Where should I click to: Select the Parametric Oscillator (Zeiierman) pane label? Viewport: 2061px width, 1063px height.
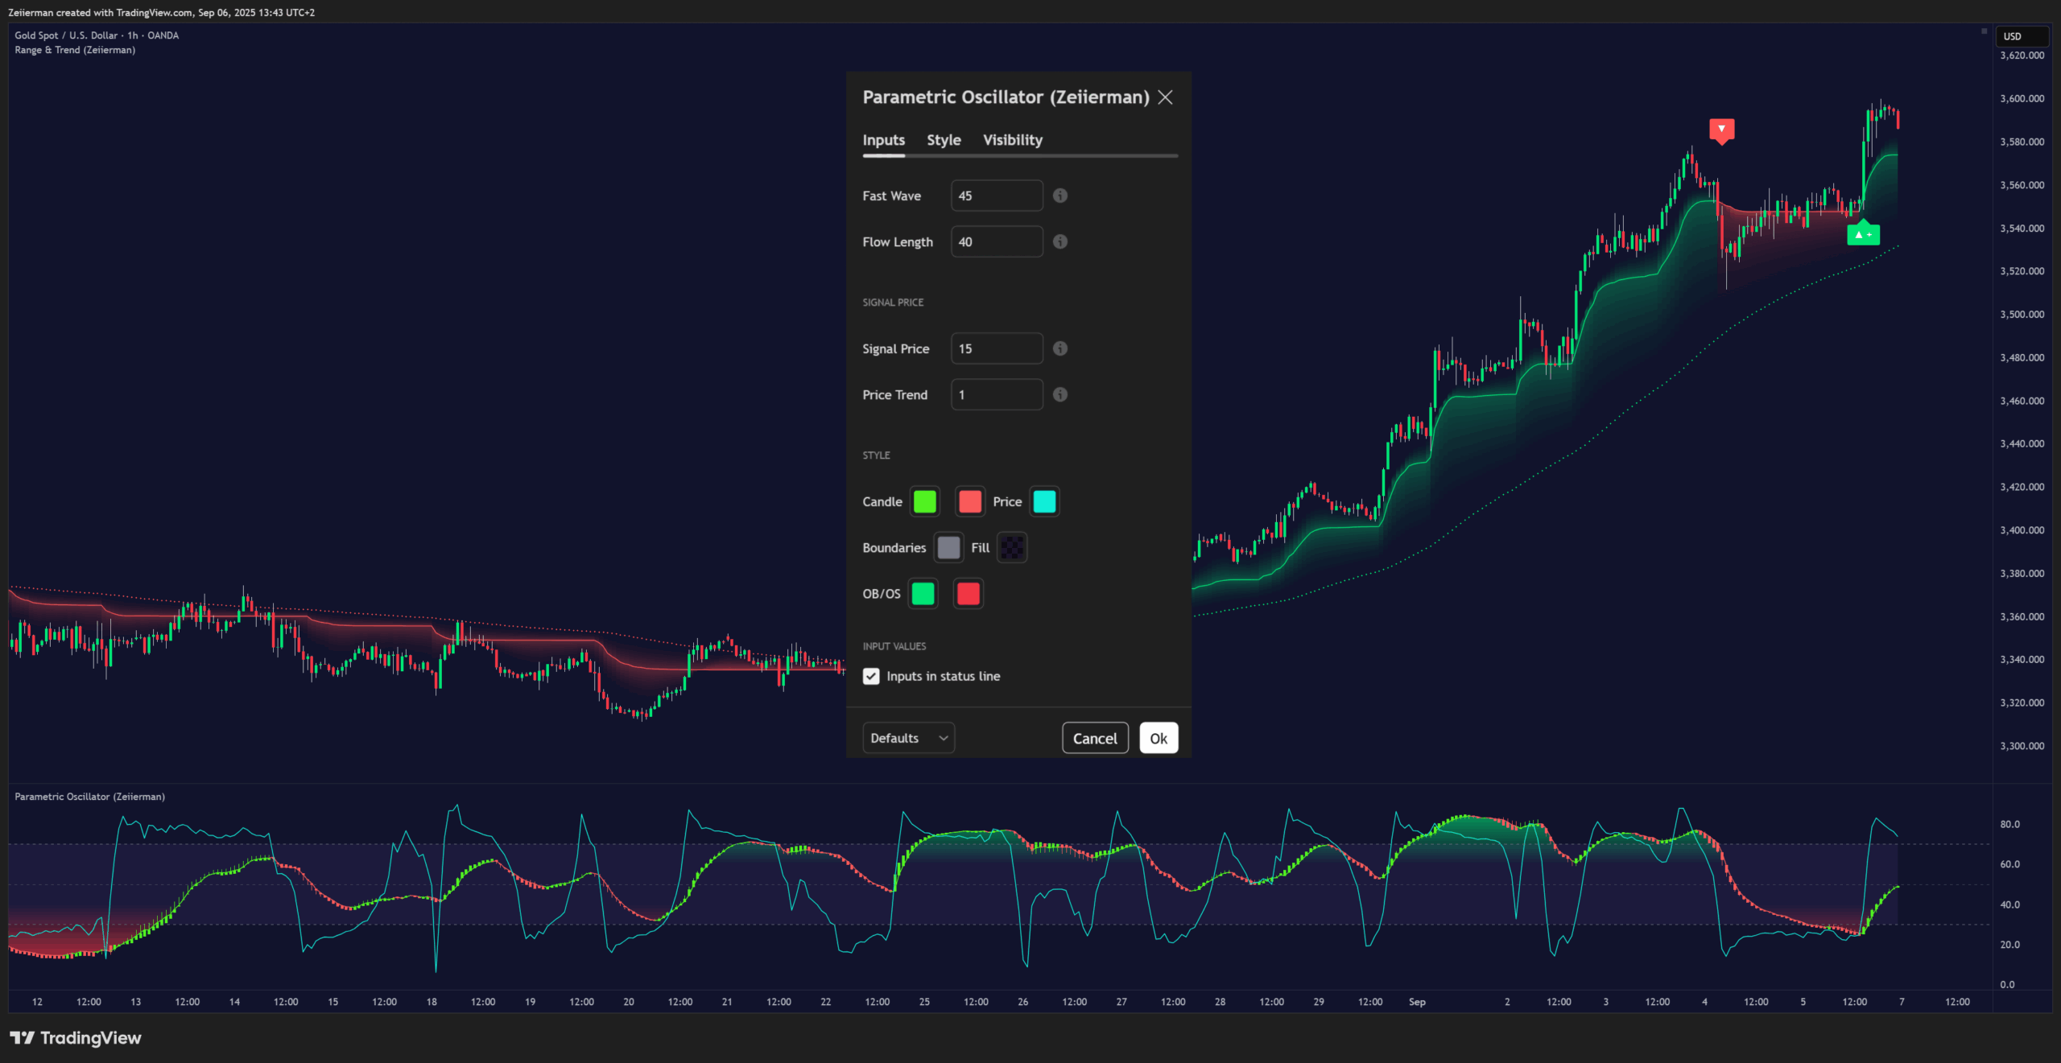coord(89,797)
